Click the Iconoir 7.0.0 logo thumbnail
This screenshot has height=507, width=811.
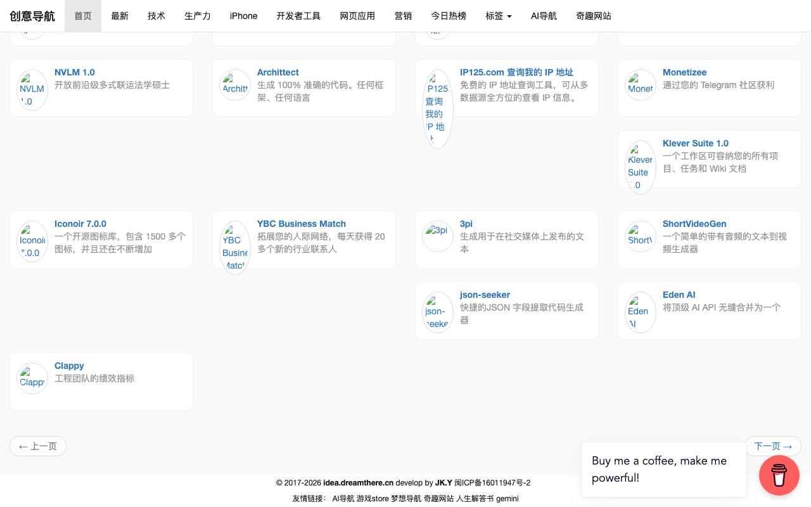pyautogui.click(x=32, y=241)
